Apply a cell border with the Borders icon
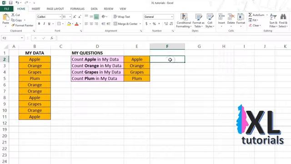 pyautogui.click(x=59, y=24)
